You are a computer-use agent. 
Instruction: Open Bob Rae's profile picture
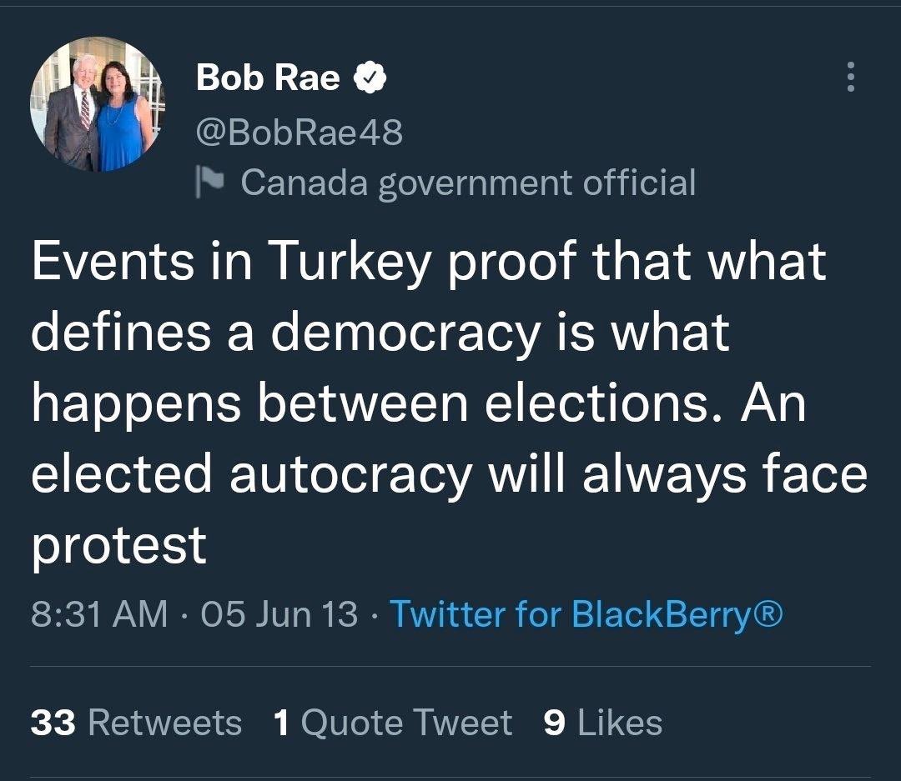[98, 104]
